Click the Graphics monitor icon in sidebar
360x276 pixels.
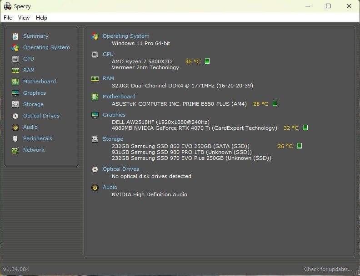click(x=15, y=93)
